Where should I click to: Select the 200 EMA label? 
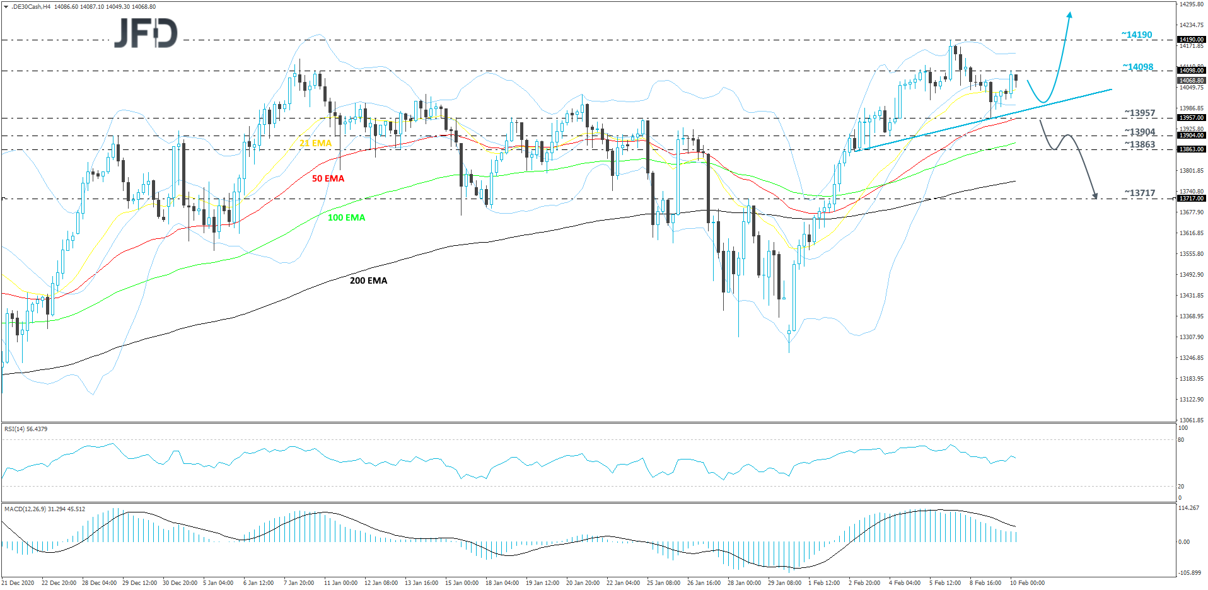coord(369,281)
